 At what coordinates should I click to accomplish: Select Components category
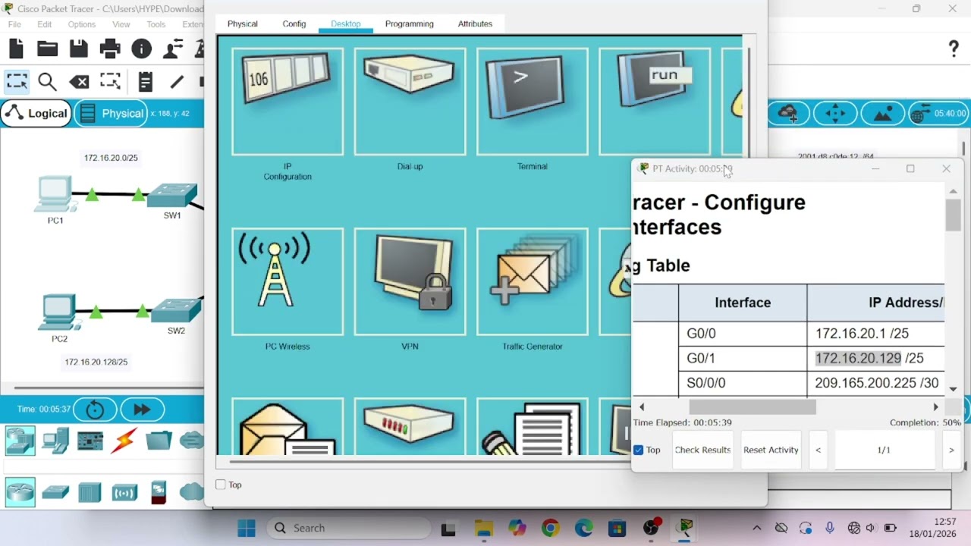90,441
